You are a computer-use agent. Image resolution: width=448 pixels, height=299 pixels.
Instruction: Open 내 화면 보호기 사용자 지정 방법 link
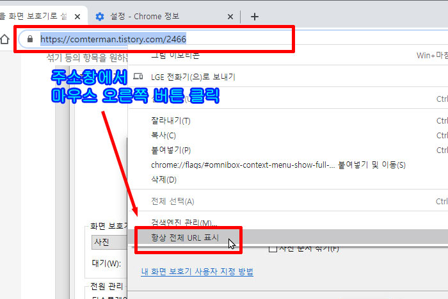point(197,271)
